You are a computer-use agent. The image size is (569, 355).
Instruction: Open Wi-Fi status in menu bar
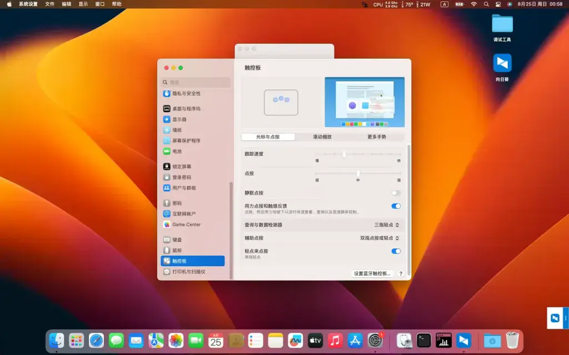(473, 4)
